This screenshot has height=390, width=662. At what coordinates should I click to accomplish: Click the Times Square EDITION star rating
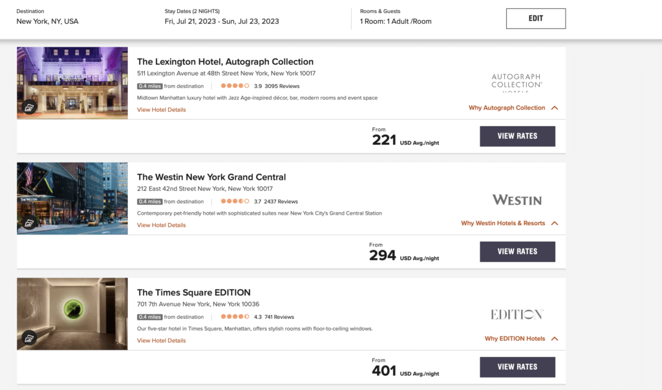click(x=235, y=316)
